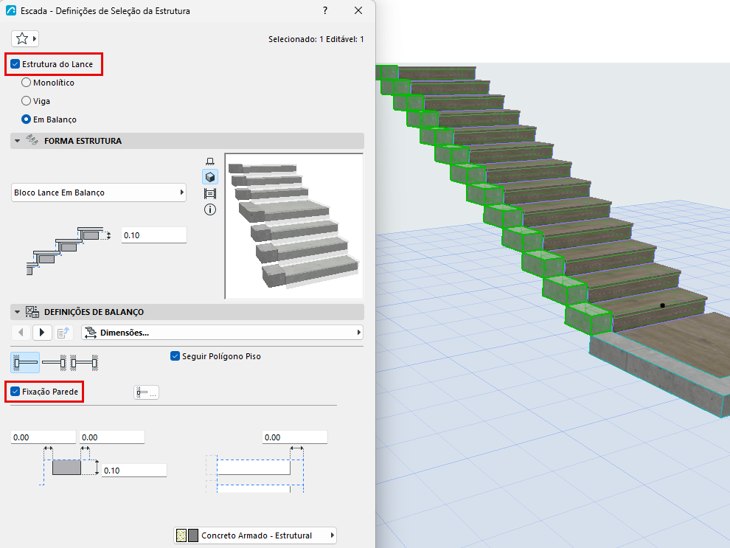The height and width of the screenshot is (548, 730).
Task: Click the Definições de Balanço panel icon
Action: (x=32, y=311)
